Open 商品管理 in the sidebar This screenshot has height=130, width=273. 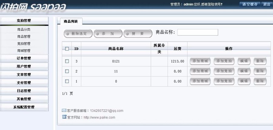click(x=24, y=37)
